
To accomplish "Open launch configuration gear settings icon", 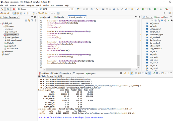I will [x=72, y=9].
